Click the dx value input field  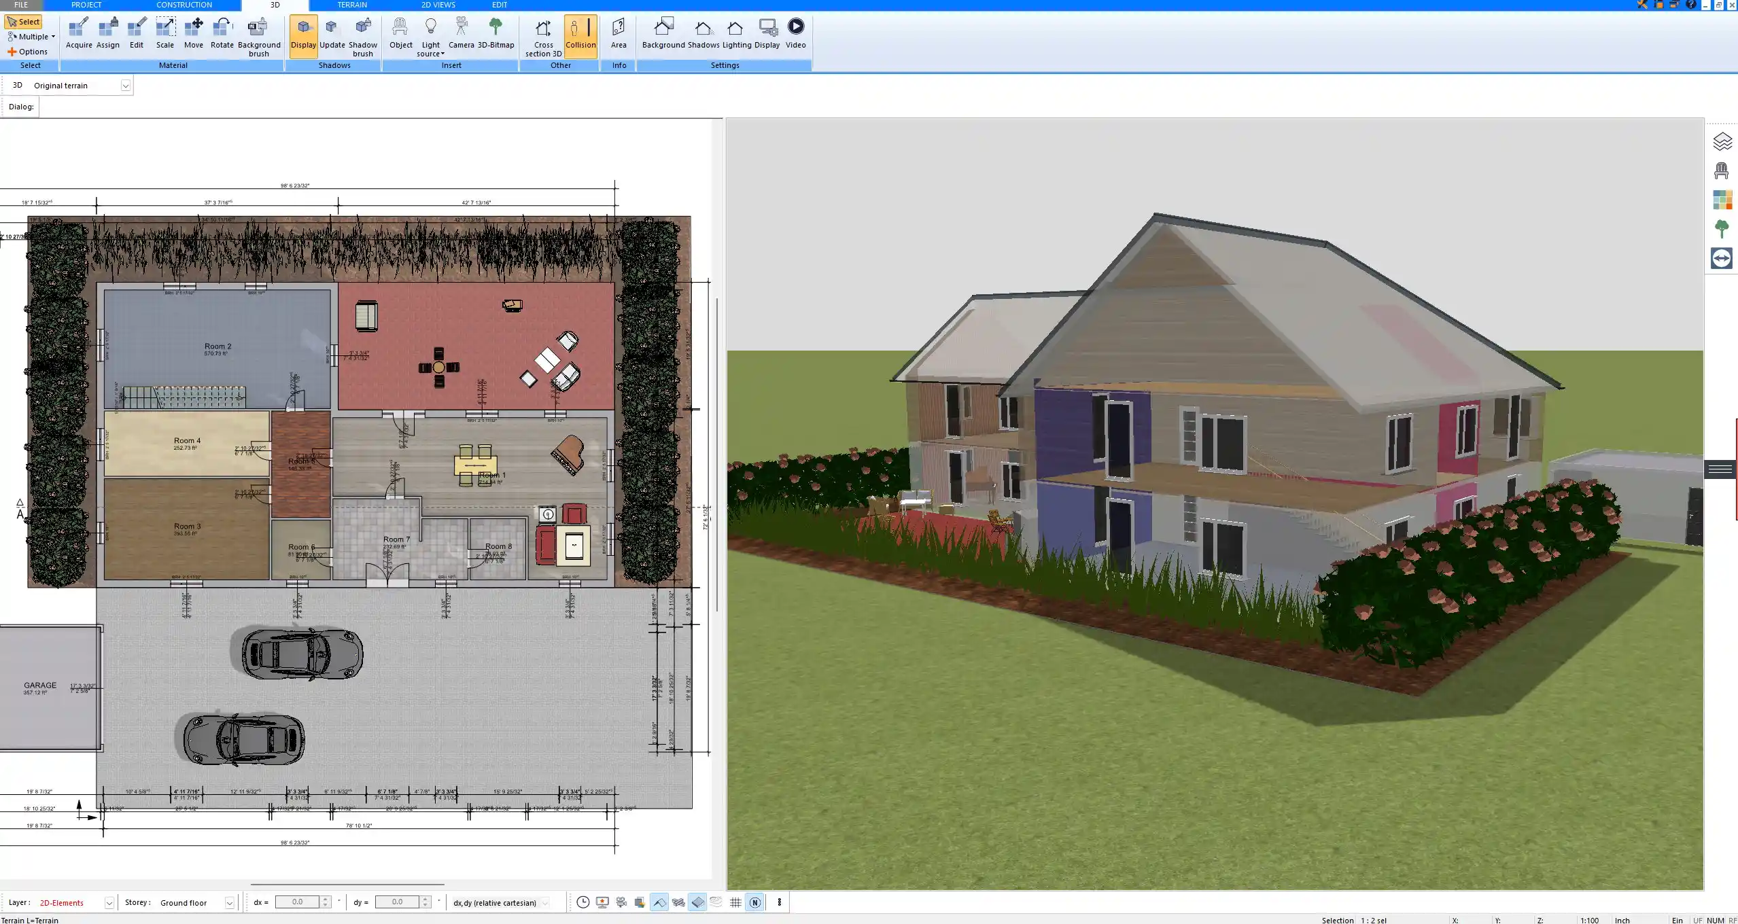pos(298,902)
